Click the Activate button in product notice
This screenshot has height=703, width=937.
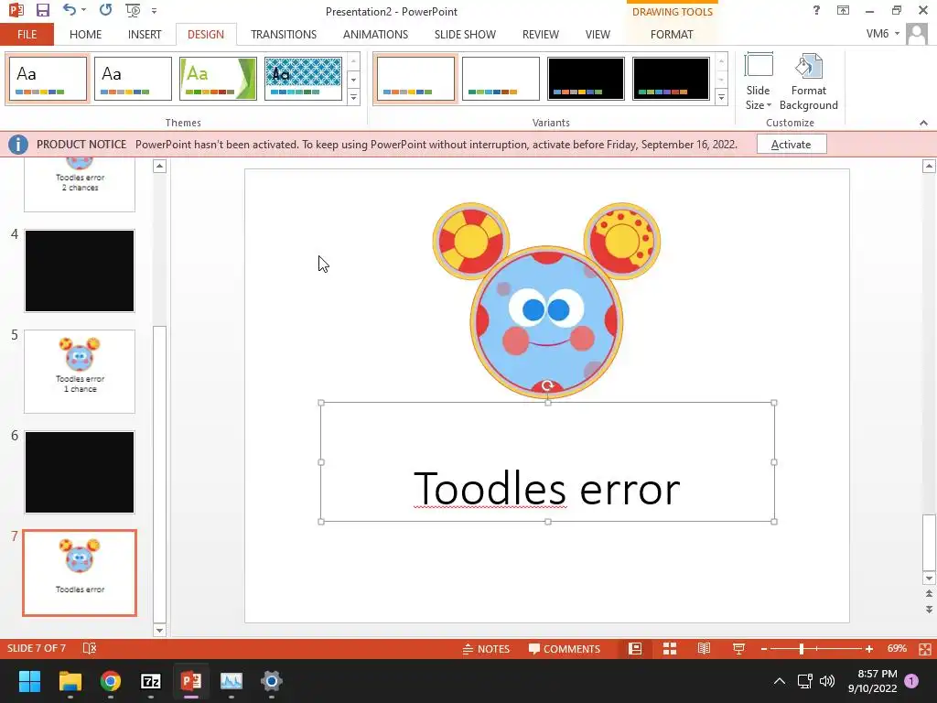[x=792, y=144]
